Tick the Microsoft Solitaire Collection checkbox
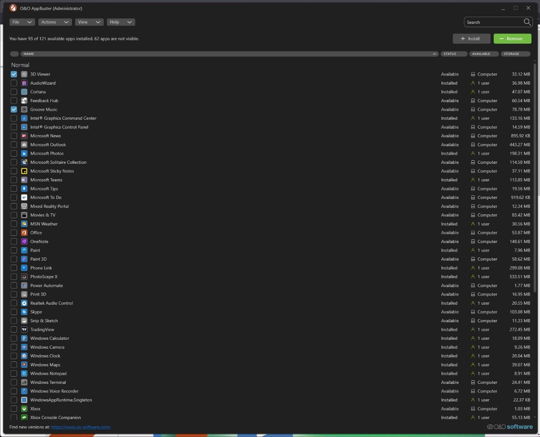Image resolution: width=540 pixels, height=437 pixels. (x=14, y=162)
